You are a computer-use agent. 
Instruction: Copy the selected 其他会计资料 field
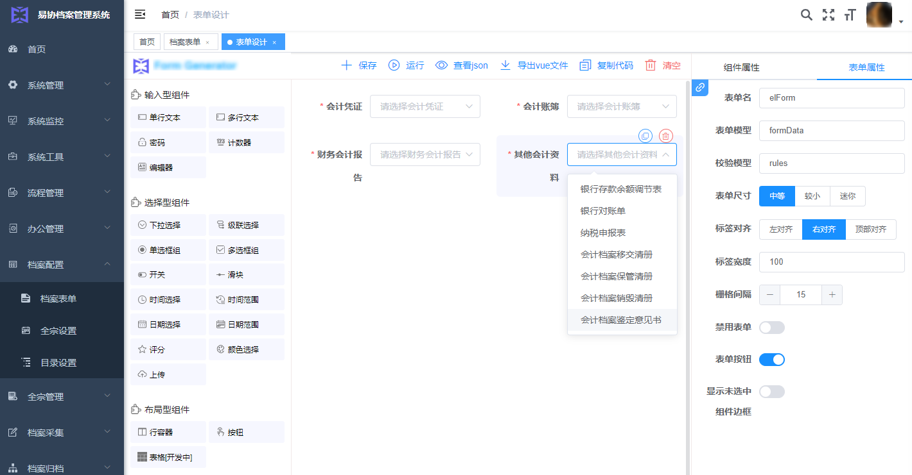(645, 136)
